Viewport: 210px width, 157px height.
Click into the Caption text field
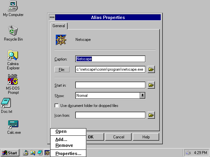pos(110,59)
